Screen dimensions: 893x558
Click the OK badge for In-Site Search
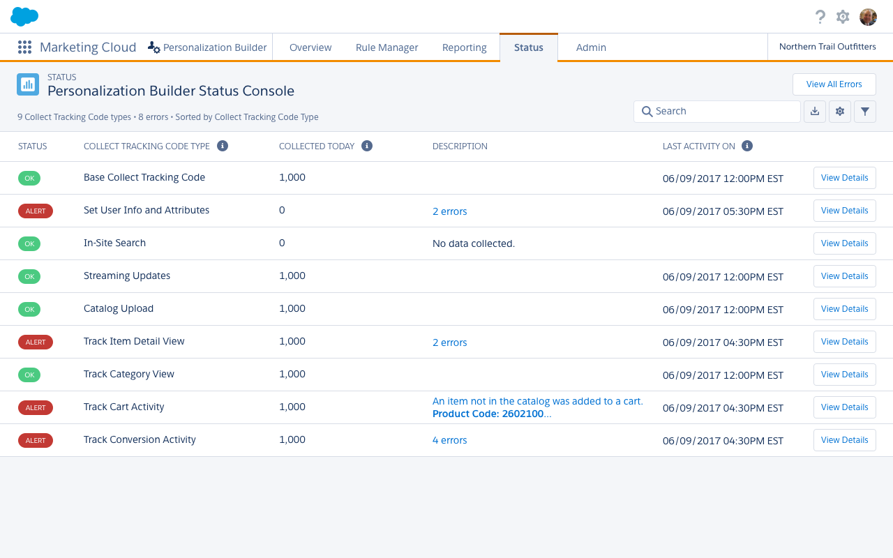[x=29, y=244]
